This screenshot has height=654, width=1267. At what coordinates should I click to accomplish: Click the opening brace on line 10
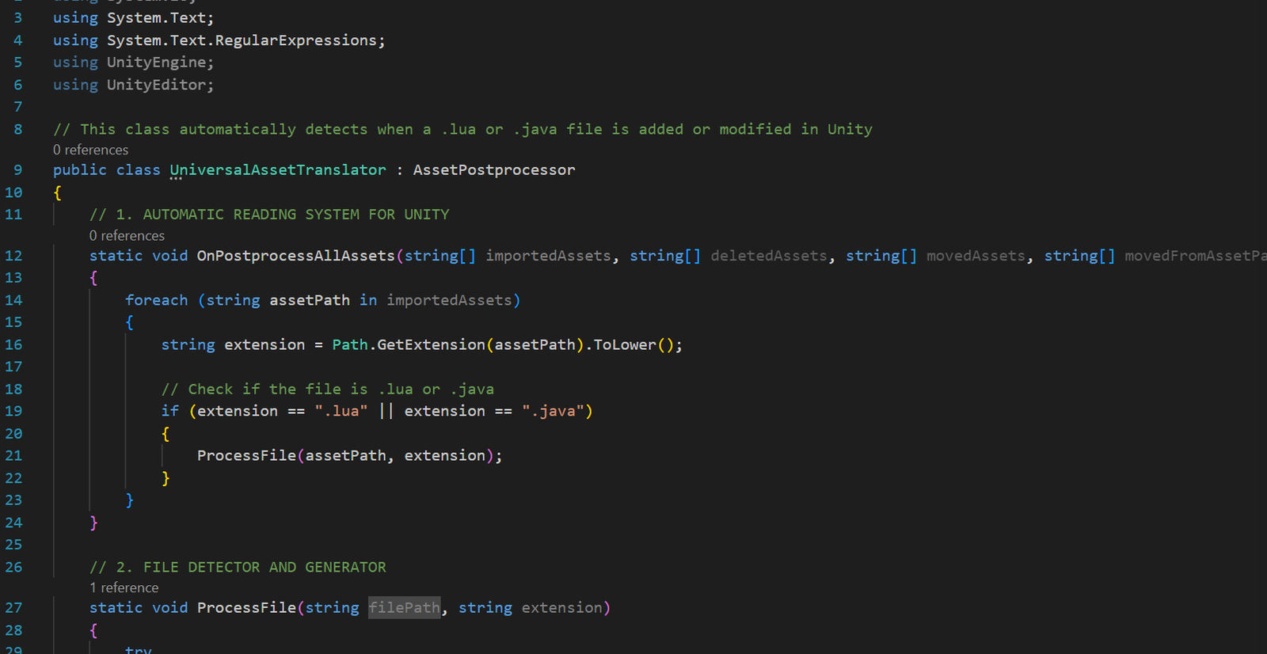tap(57, 192)
